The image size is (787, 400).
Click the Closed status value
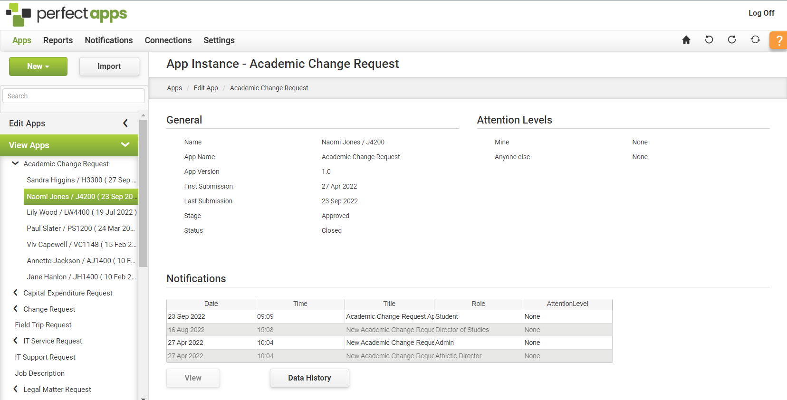(x=332, y=230)
